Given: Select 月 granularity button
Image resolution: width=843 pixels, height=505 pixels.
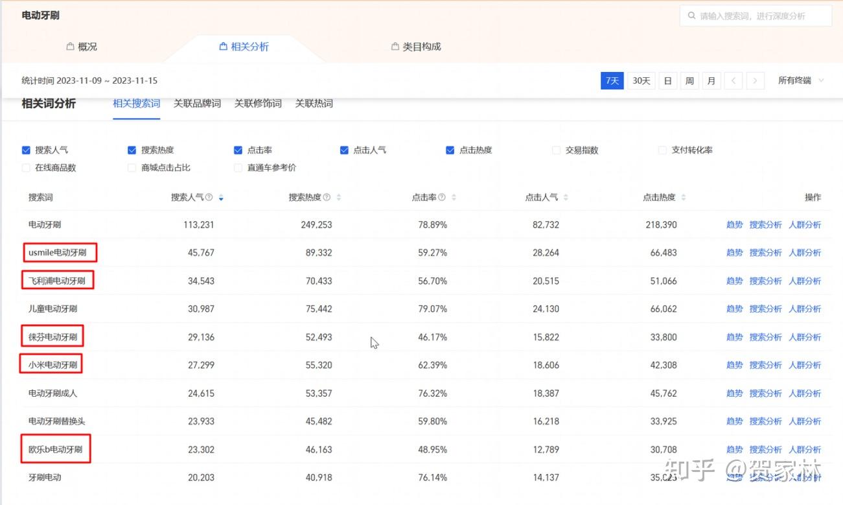Looking at the screenshot, I should (x=711, y=81).
